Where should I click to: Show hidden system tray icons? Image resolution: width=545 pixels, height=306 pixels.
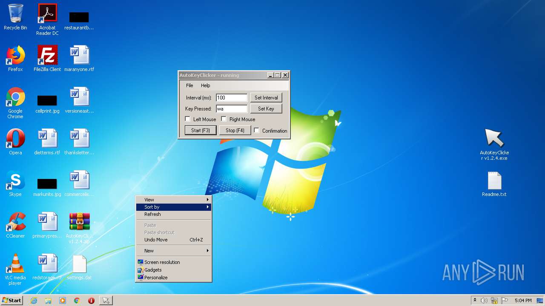pos(475,300)
